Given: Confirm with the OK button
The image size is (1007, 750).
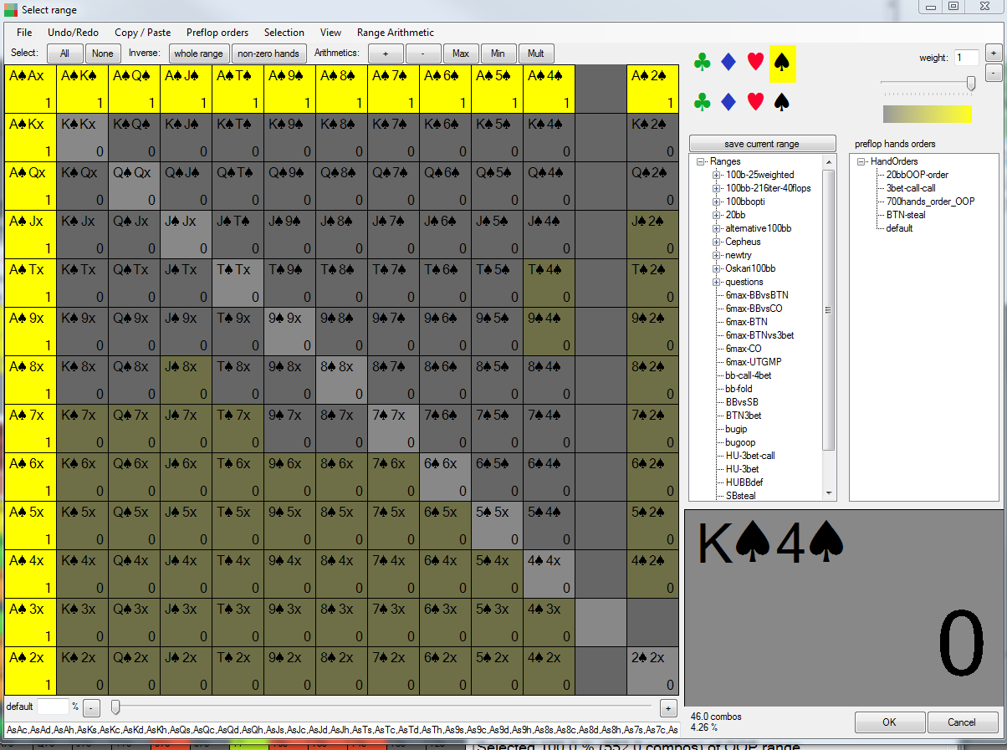Looking at the screenshot, I should pos(889,722).
